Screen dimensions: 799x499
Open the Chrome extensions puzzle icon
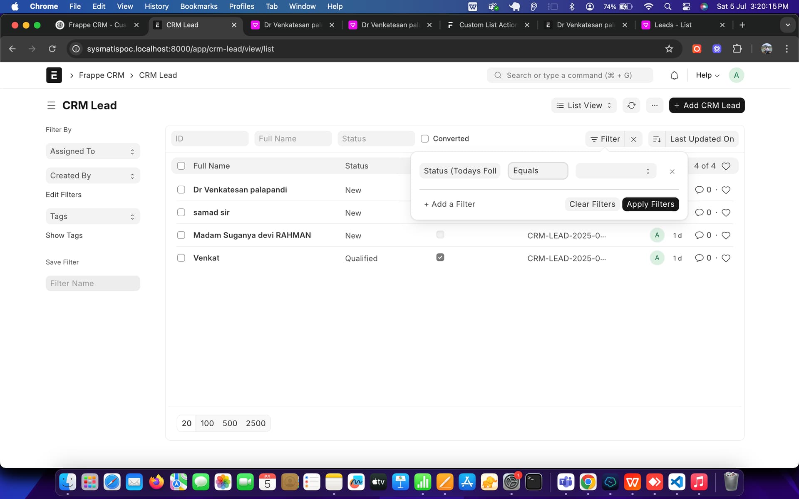pyautogui.click(x=737, y=49)
